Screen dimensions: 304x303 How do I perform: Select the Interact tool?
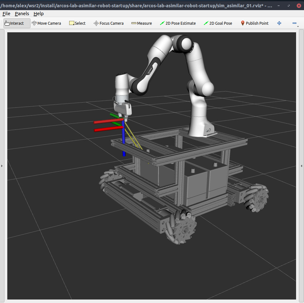(17, 23)
